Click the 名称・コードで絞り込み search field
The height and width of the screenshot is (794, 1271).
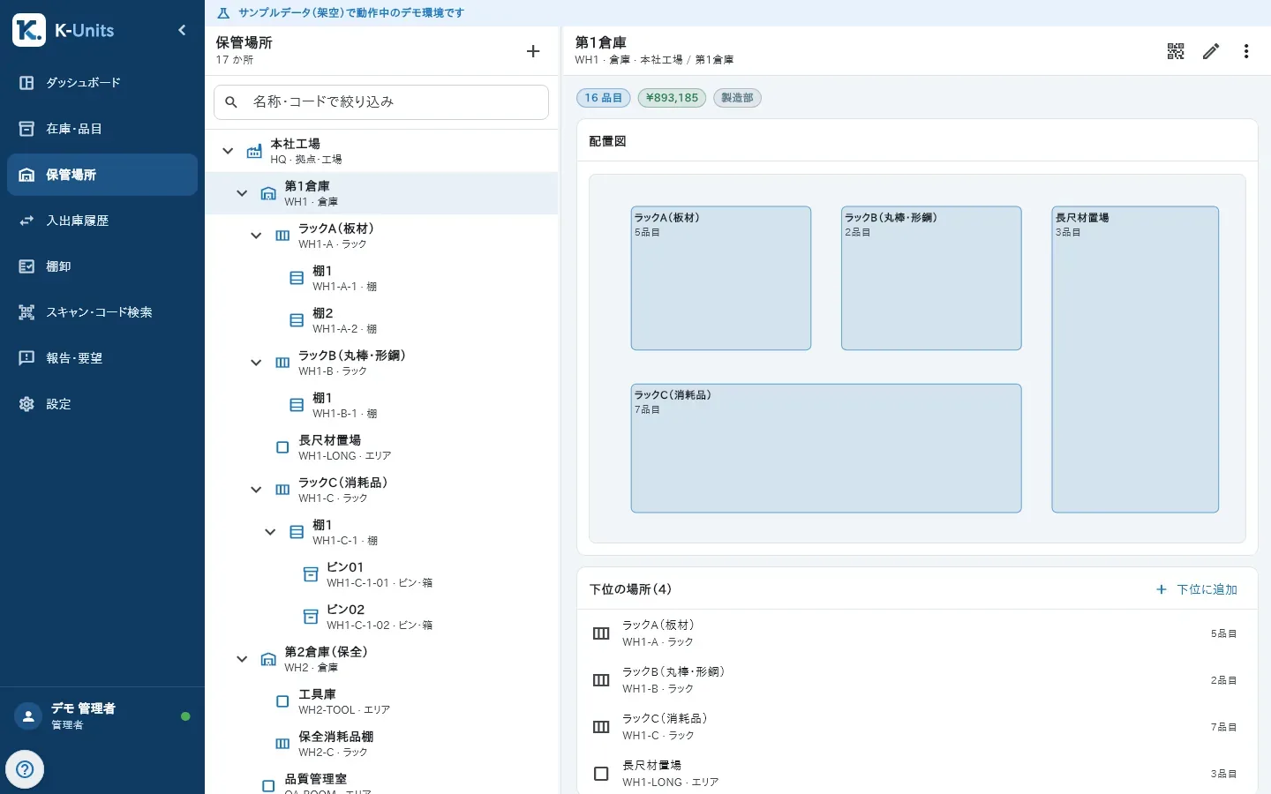[x=381, y=102]
